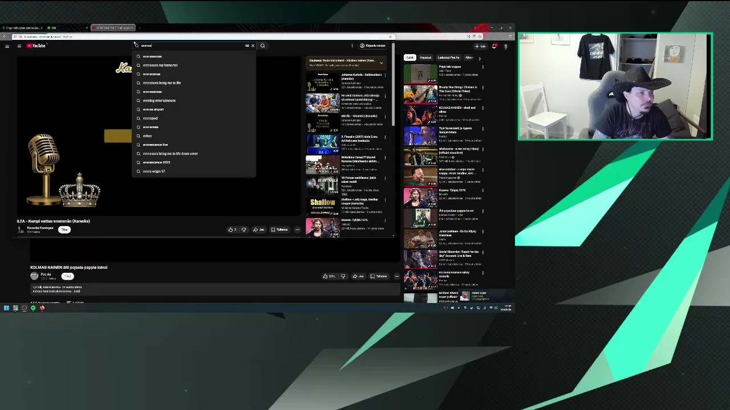This screenshot has width=730, height=410.
Task: Open options menu for Topi Sorsakoski ja Agents
Action: pos(482,129)
